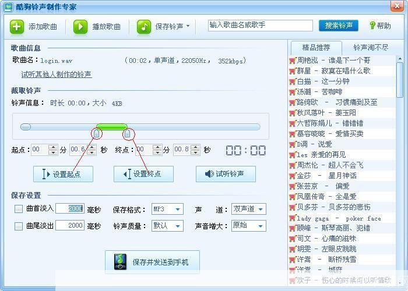Click the set end marker icon on 设置终点
The image size is (408, 291).
127,174
